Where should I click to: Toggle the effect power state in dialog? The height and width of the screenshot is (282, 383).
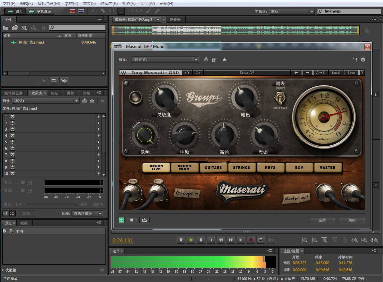click(122, 220)
